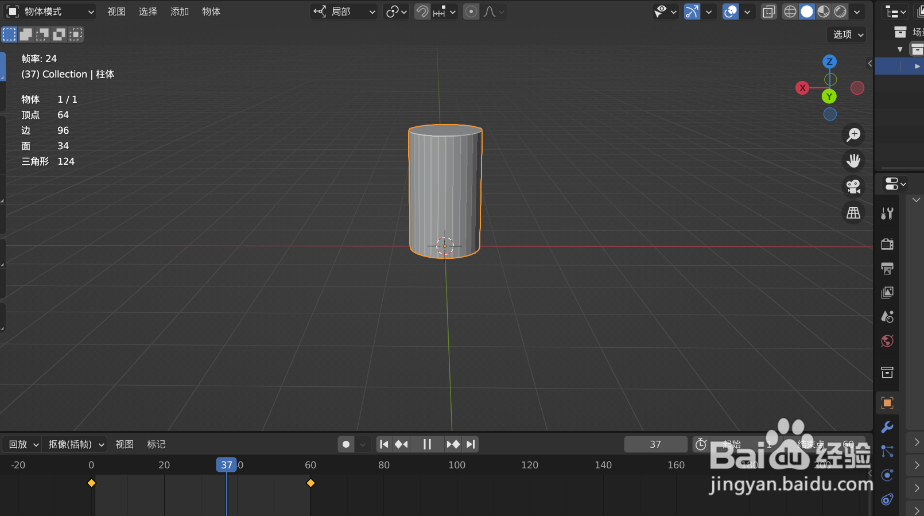This screenshot has height=516, width=924.
Task: Open the properties editor type dropdown
Action: pos(895,184)
